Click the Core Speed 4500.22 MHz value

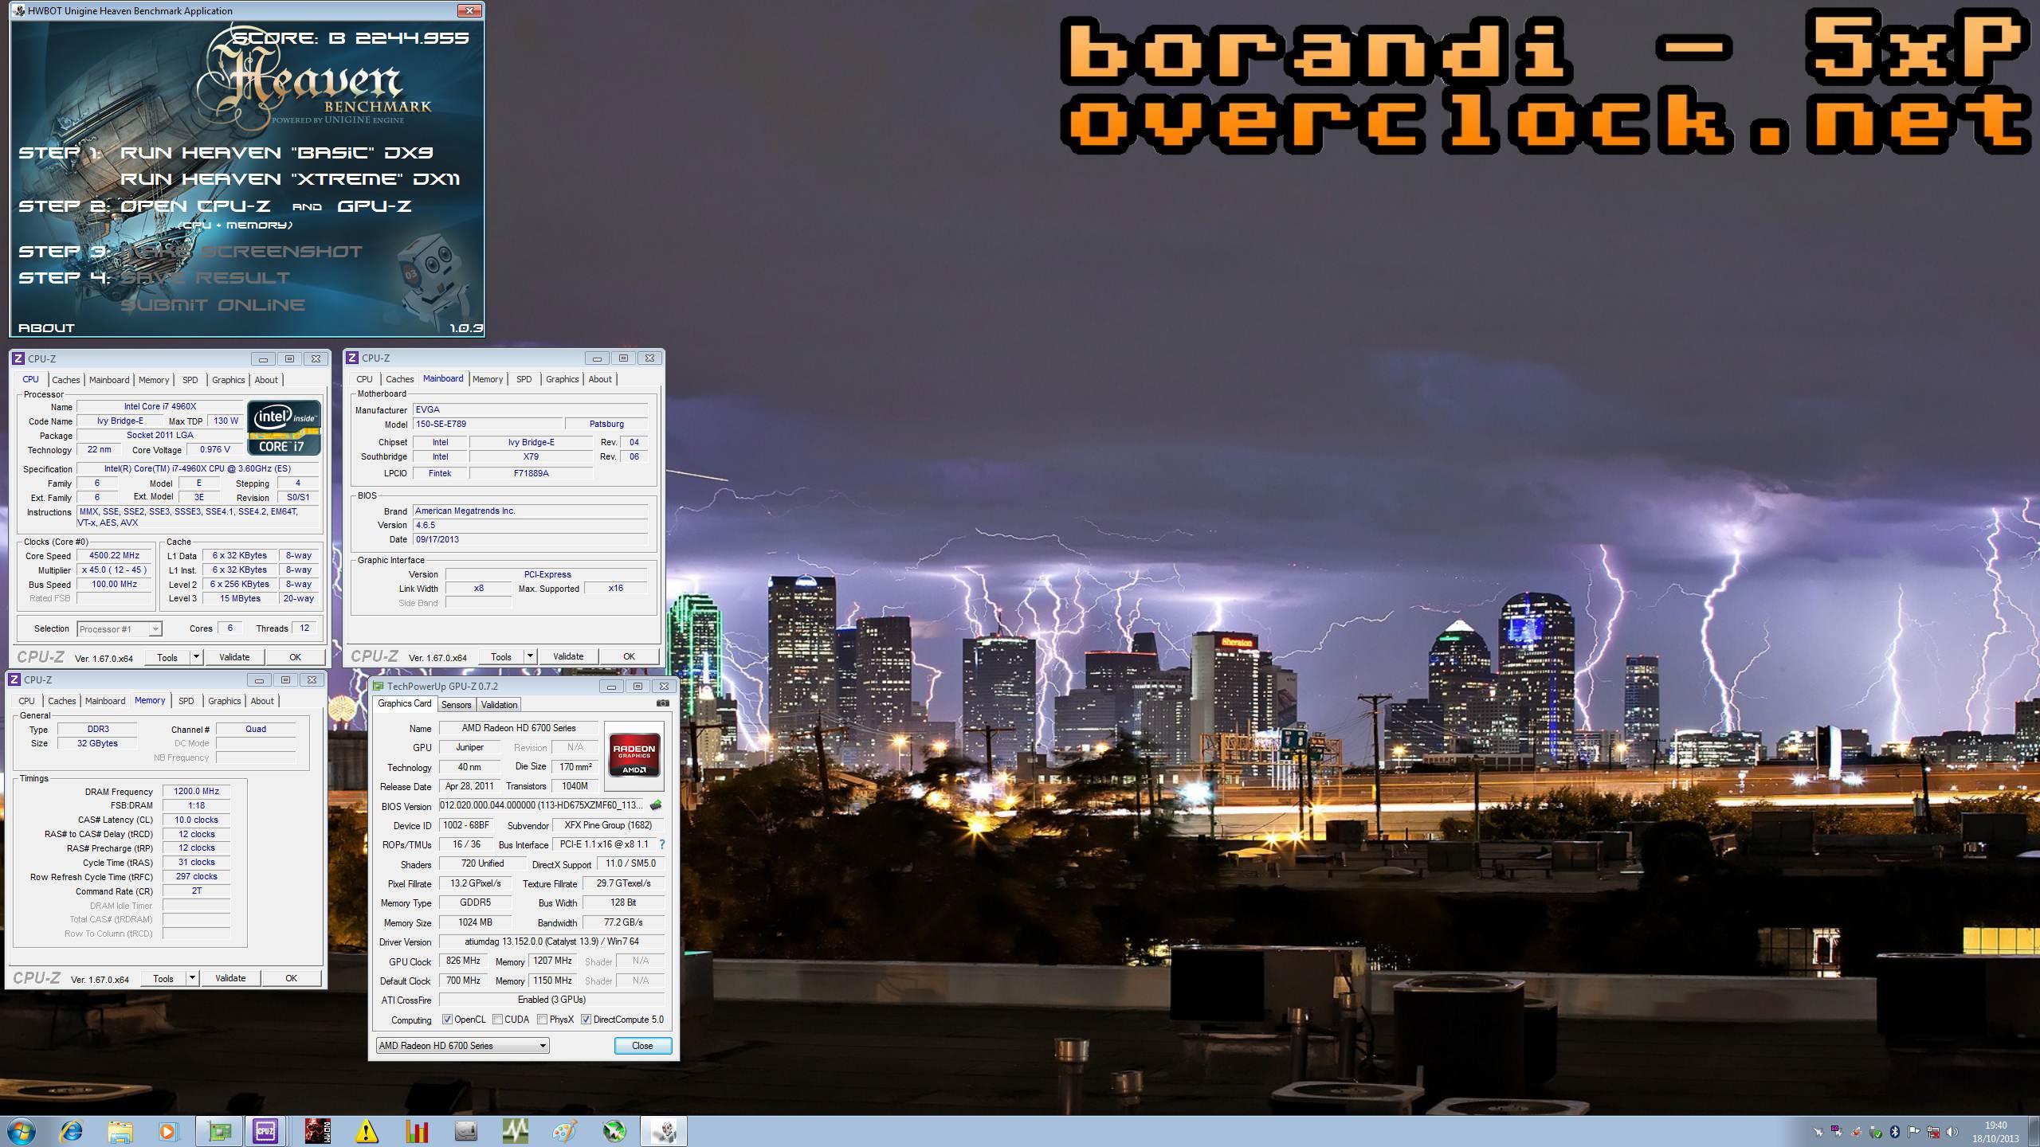(x=114, y=555)
